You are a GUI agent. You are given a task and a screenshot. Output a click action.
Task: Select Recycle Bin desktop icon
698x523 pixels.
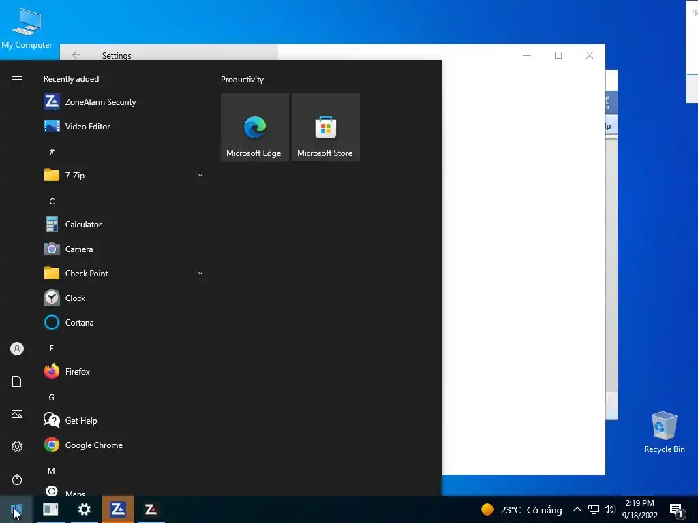coord(664,432)
